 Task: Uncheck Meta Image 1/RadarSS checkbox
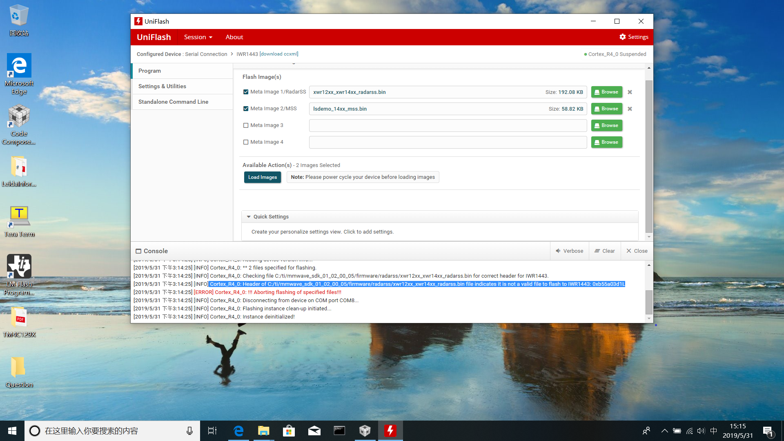(x=246, y=92)
